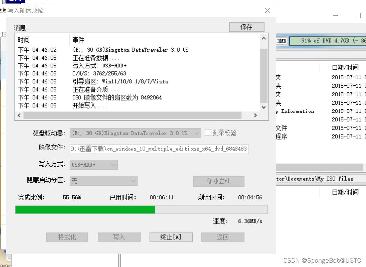Click the 91% of DVD 4.7GB capacity bar
Screen dimensions: 366x267
pos(328,41)
